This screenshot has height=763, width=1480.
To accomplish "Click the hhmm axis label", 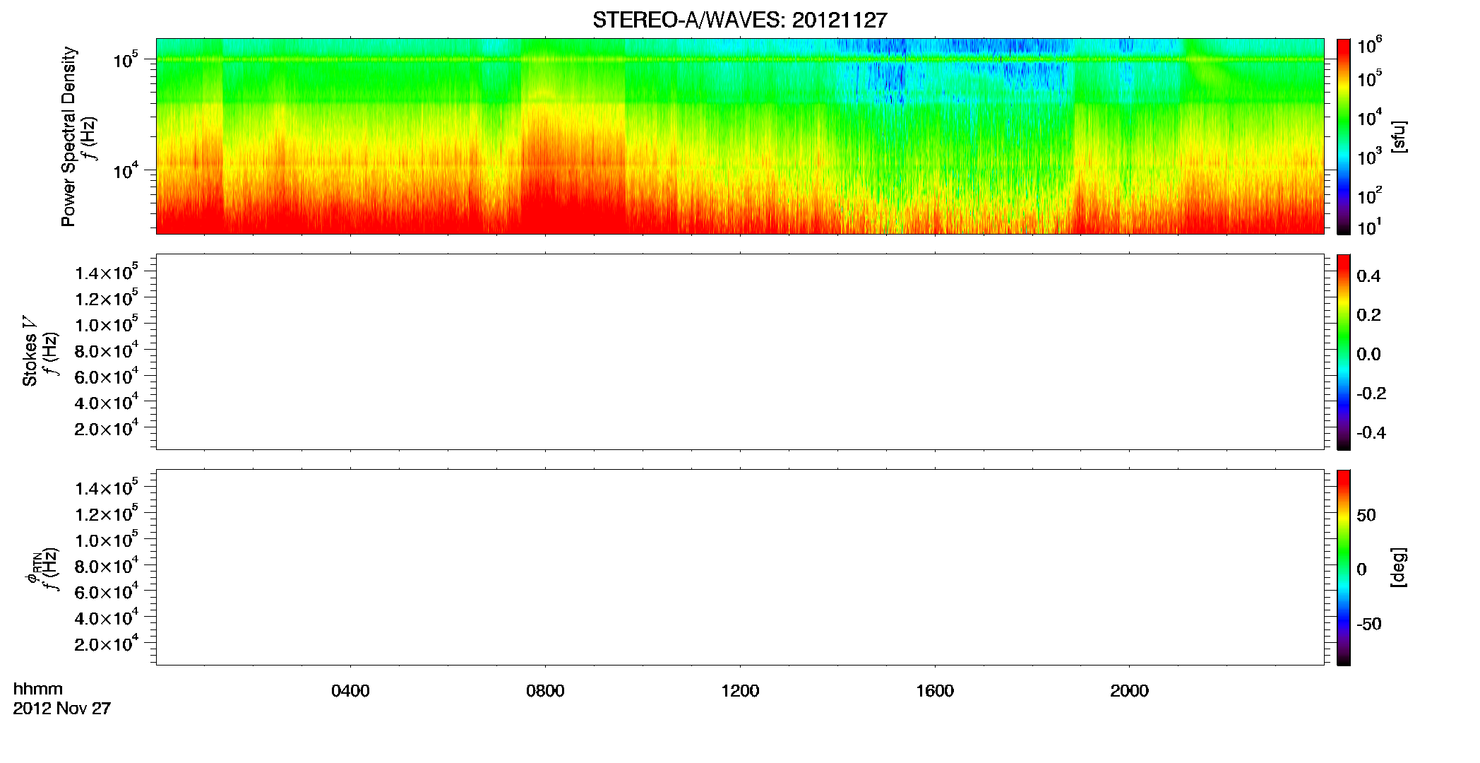I will pyautogui.click(x=38, y=689).
